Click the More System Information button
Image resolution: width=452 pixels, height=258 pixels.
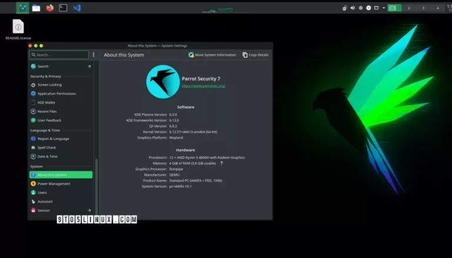pyautogui.click(x=212, y=55)
